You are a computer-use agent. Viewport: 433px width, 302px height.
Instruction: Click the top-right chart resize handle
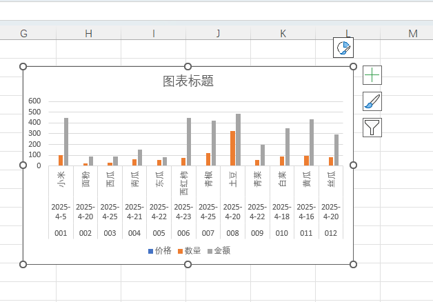click(x=353, y=66)
